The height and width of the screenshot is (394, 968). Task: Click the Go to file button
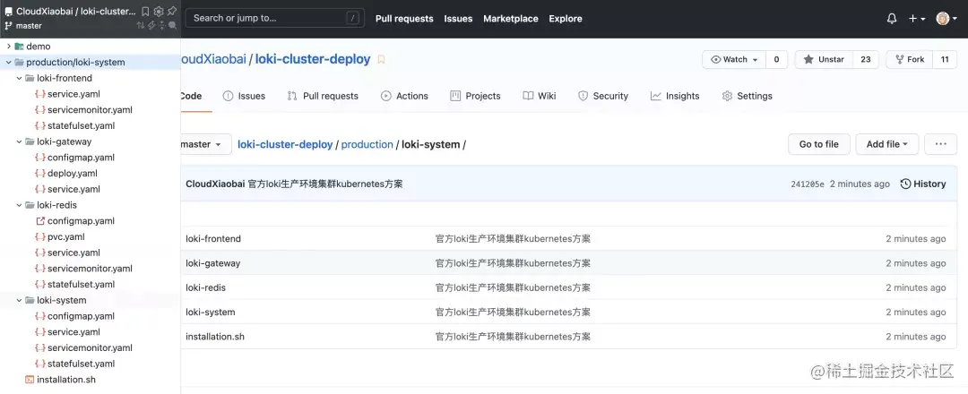pyautogui.click(x=818, y=144)
